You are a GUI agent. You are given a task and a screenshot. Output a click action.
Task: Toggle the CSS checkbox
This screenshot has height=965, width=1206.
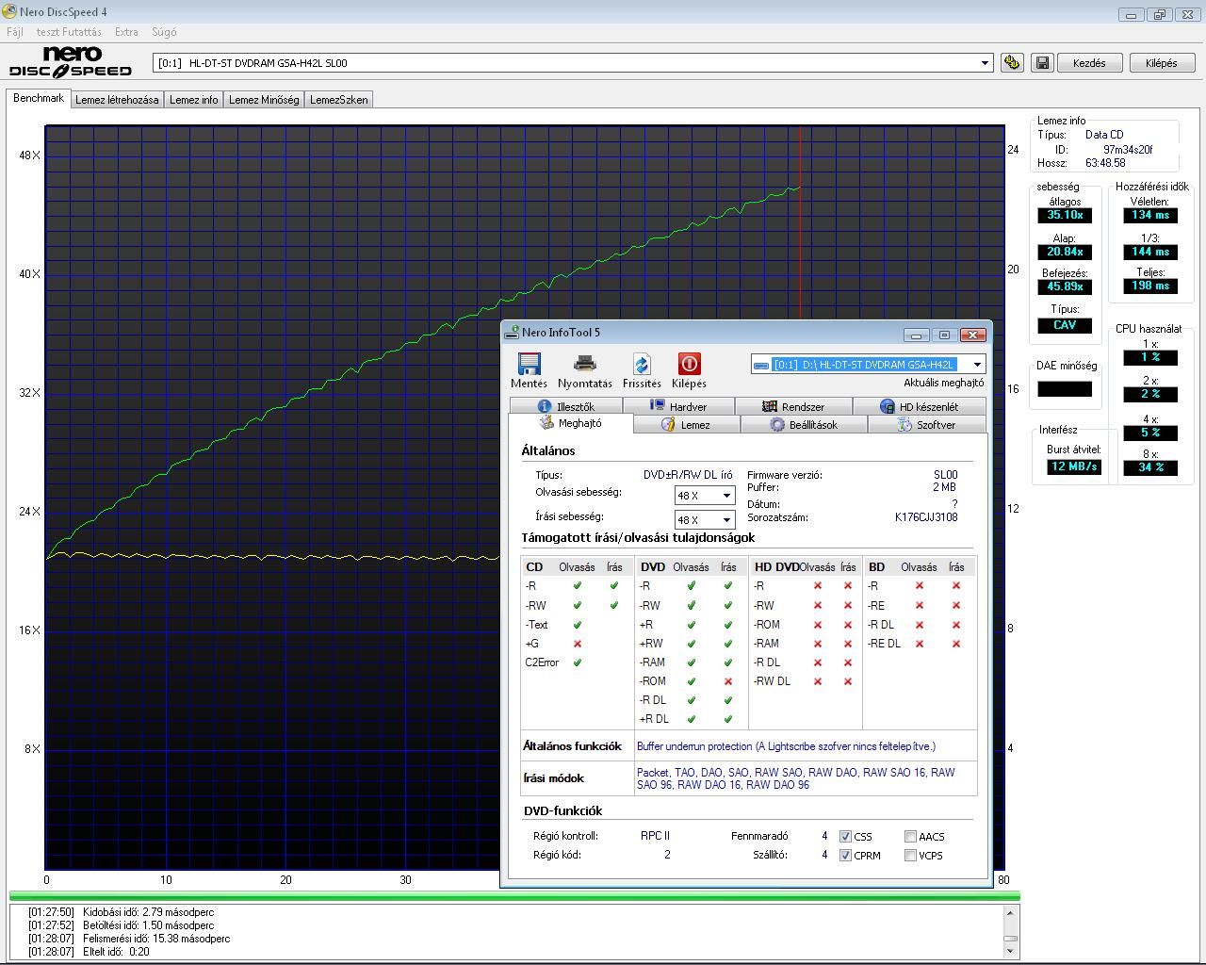(845, 836)
